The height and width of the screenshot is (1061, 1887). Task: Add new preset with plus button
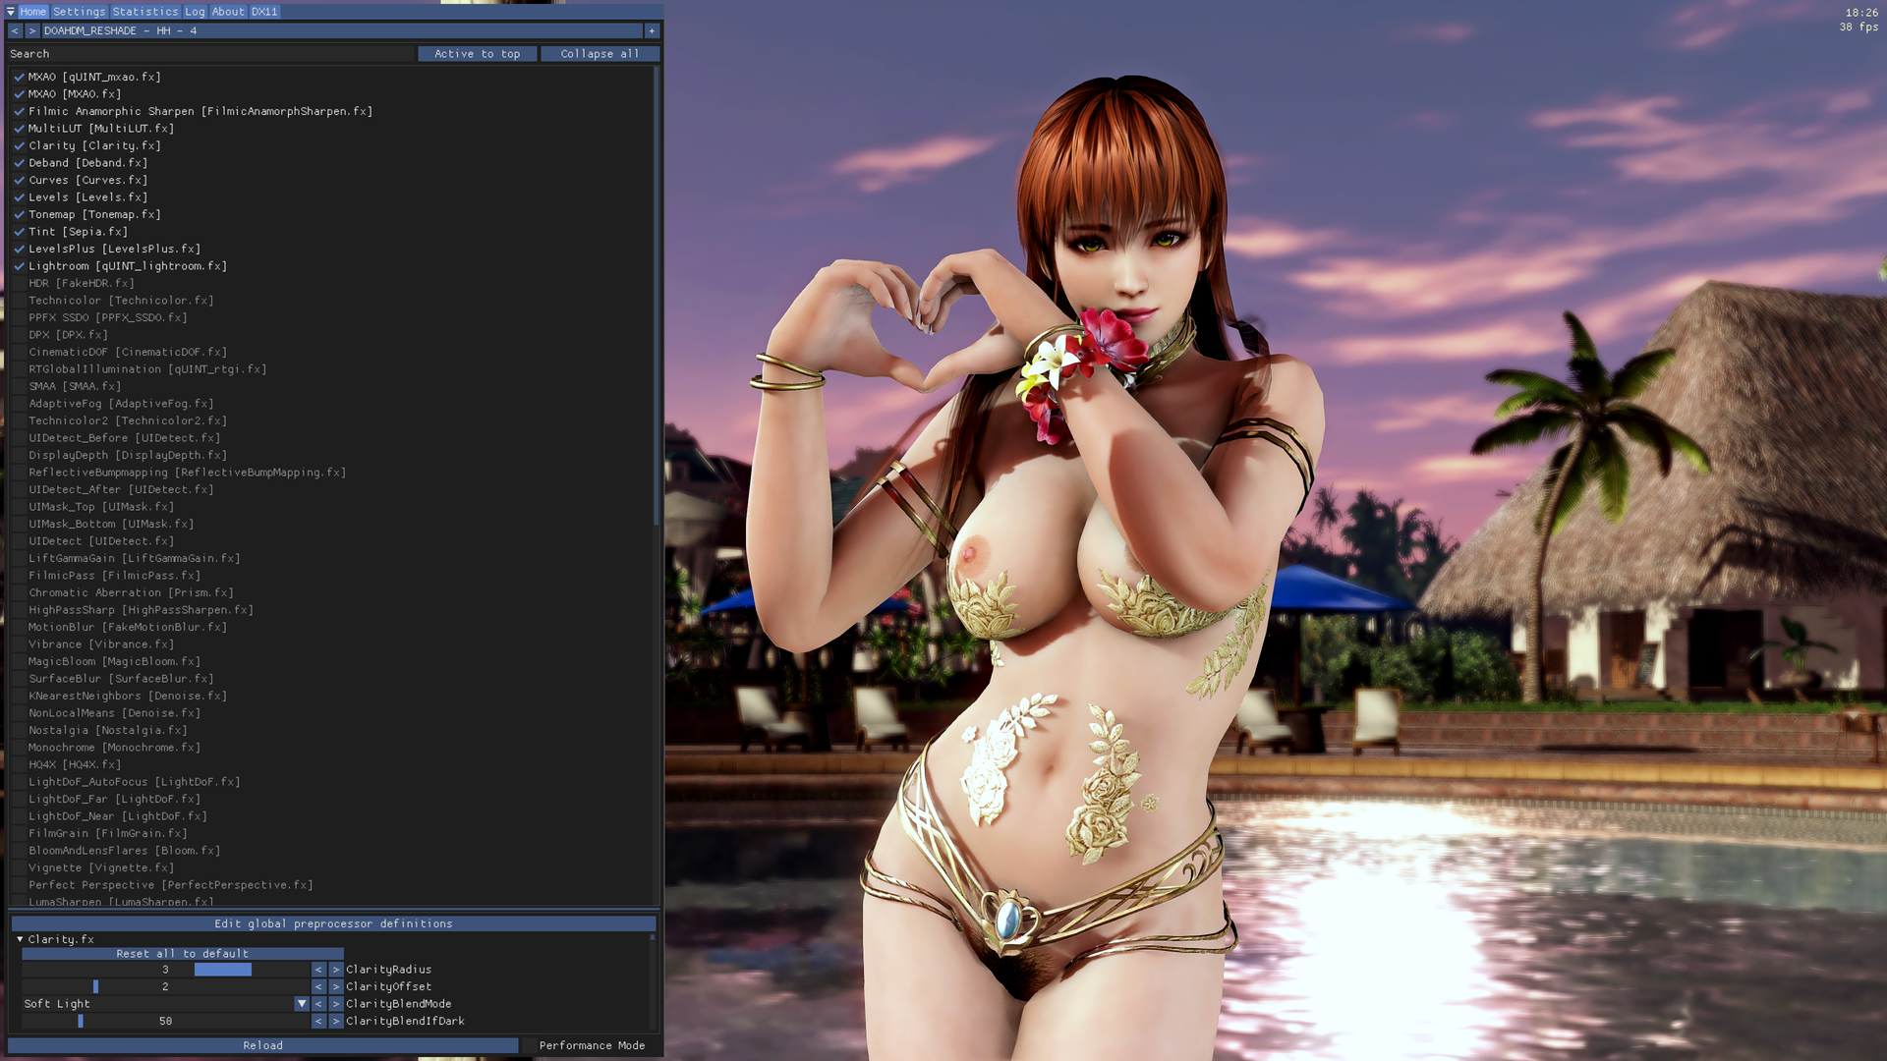652,31
